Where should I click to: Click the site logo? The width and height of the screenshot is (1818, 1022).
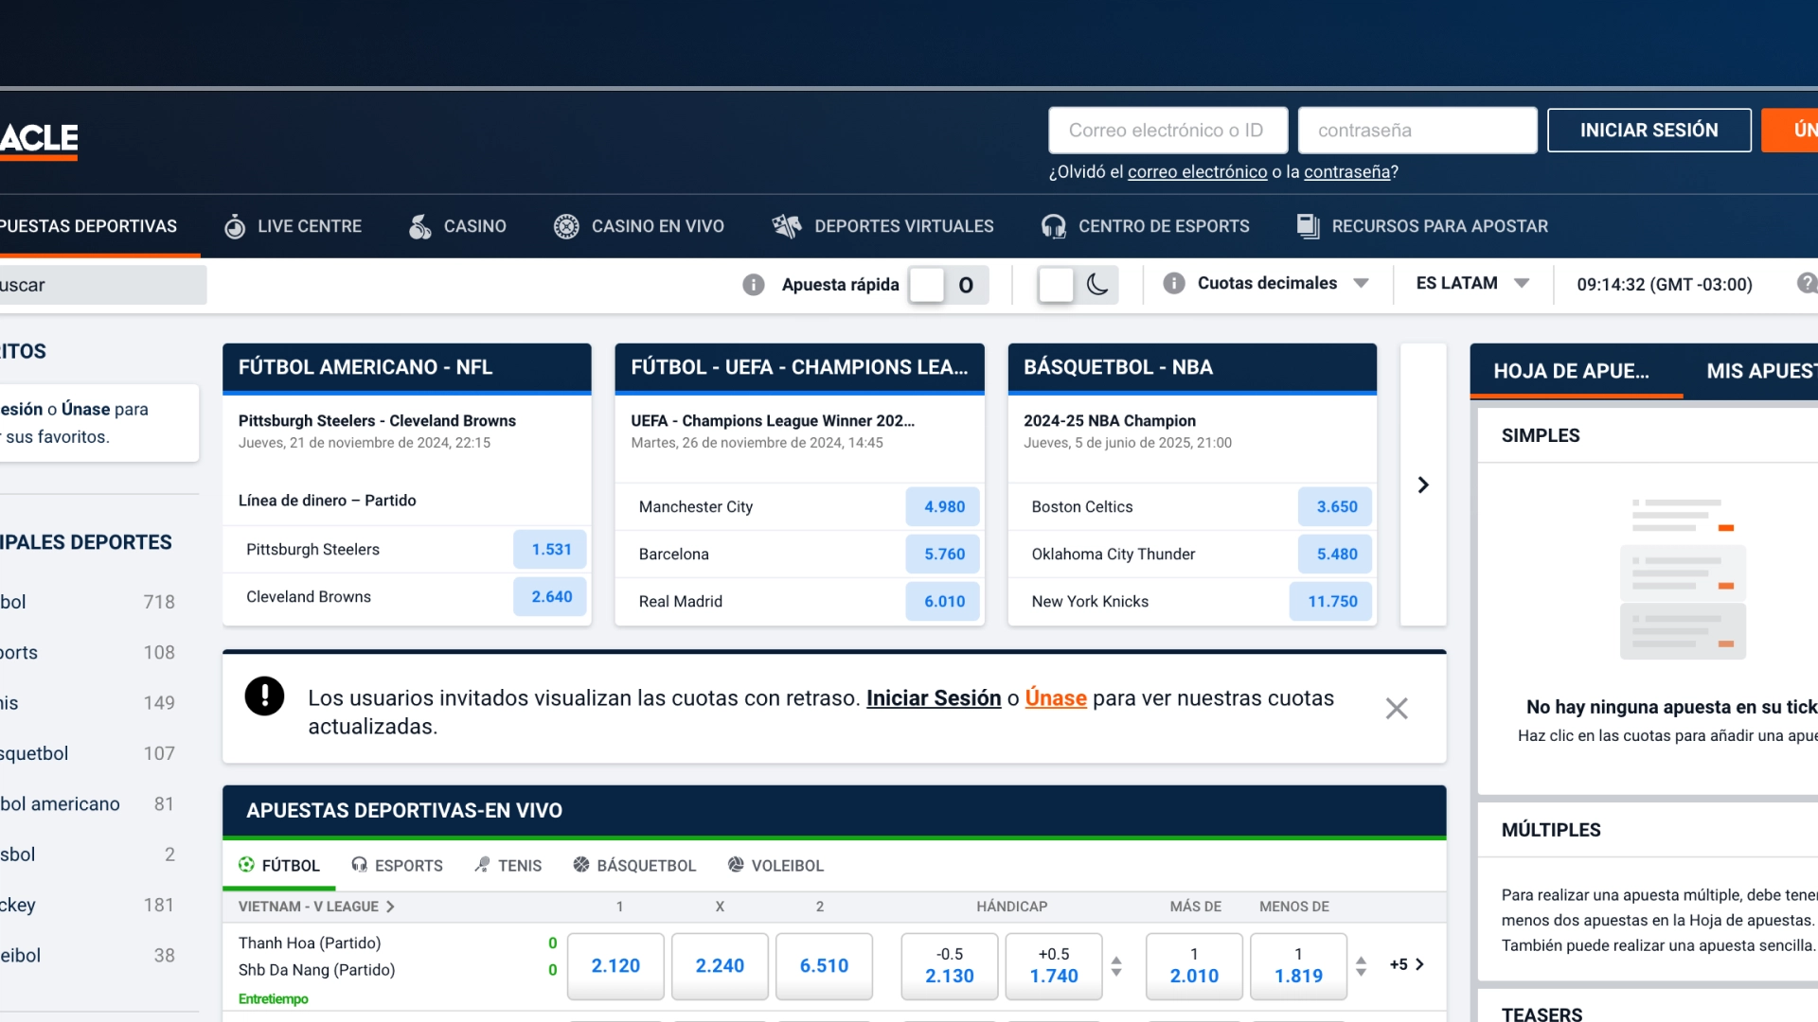pyautogui.click(x=39, y=140)
